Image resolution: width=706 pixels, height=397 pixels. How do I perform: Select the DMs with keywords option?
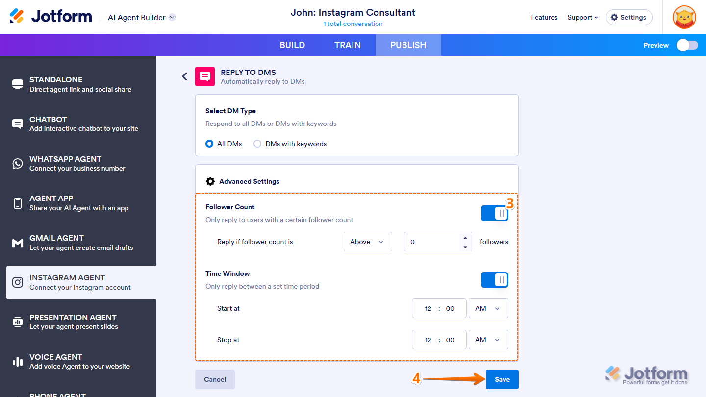tap(257, 143)
